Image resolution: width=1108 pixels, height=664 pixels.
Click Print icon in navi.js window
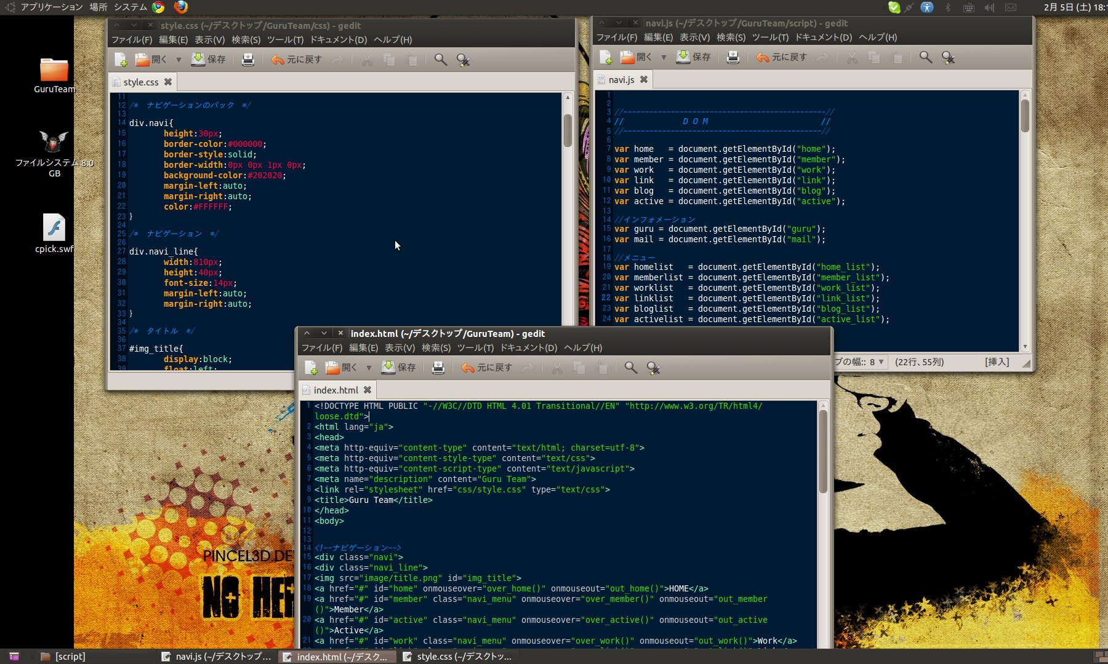[x=733, y=57]
